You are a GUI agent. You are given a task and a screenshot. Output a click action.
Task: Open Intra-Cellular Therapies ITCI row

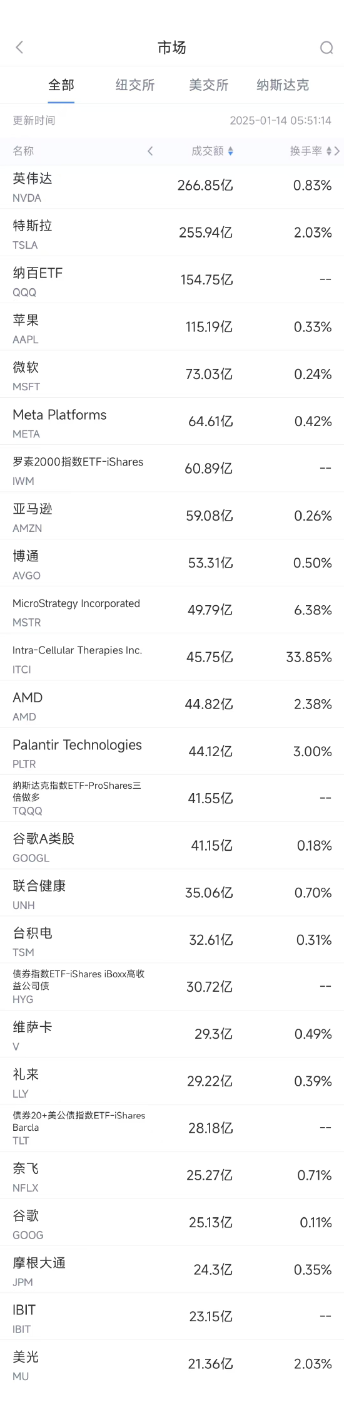point(172,657)
